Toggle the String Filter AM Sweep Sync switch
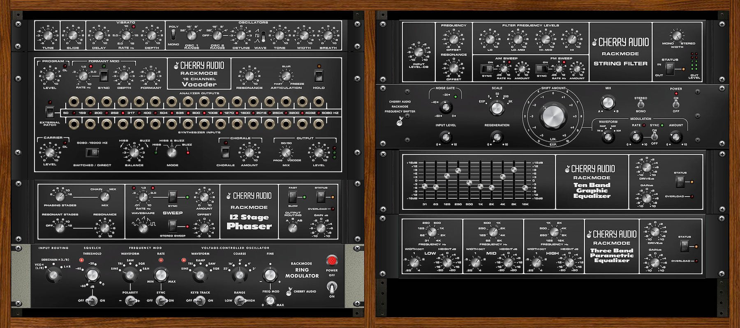This screenshot has width=740, height=328. tap(487, 69)
